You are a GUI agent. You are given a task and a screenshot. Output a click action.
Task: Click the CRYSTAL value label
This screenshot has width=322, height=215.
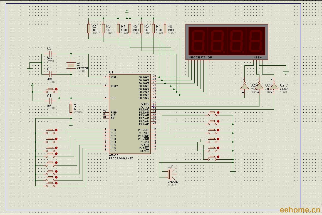click(83, 68)
